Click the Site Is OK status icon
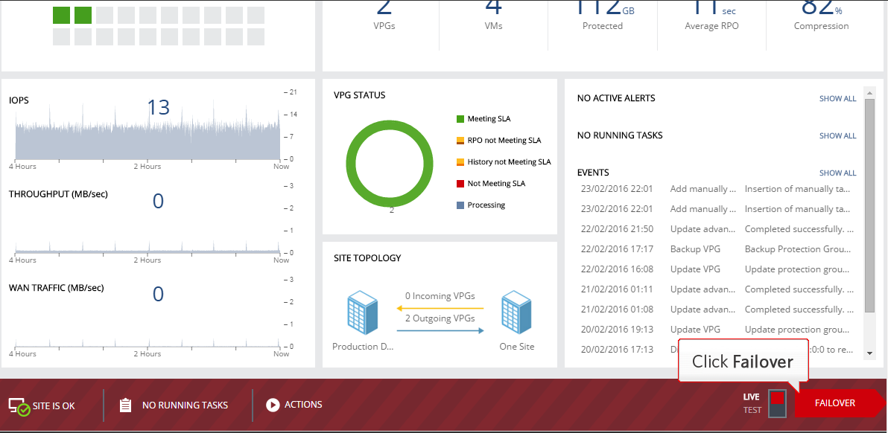 pyautogui.click(x=19, y=406)
